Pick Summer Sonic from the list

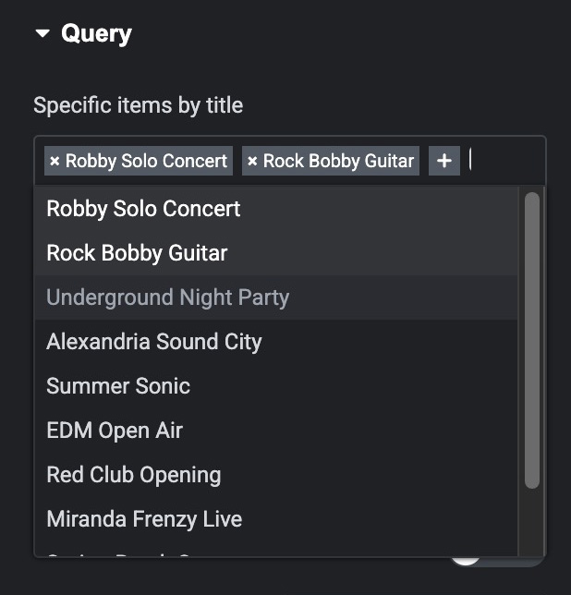pyautogui.click(x=118, y=386)
